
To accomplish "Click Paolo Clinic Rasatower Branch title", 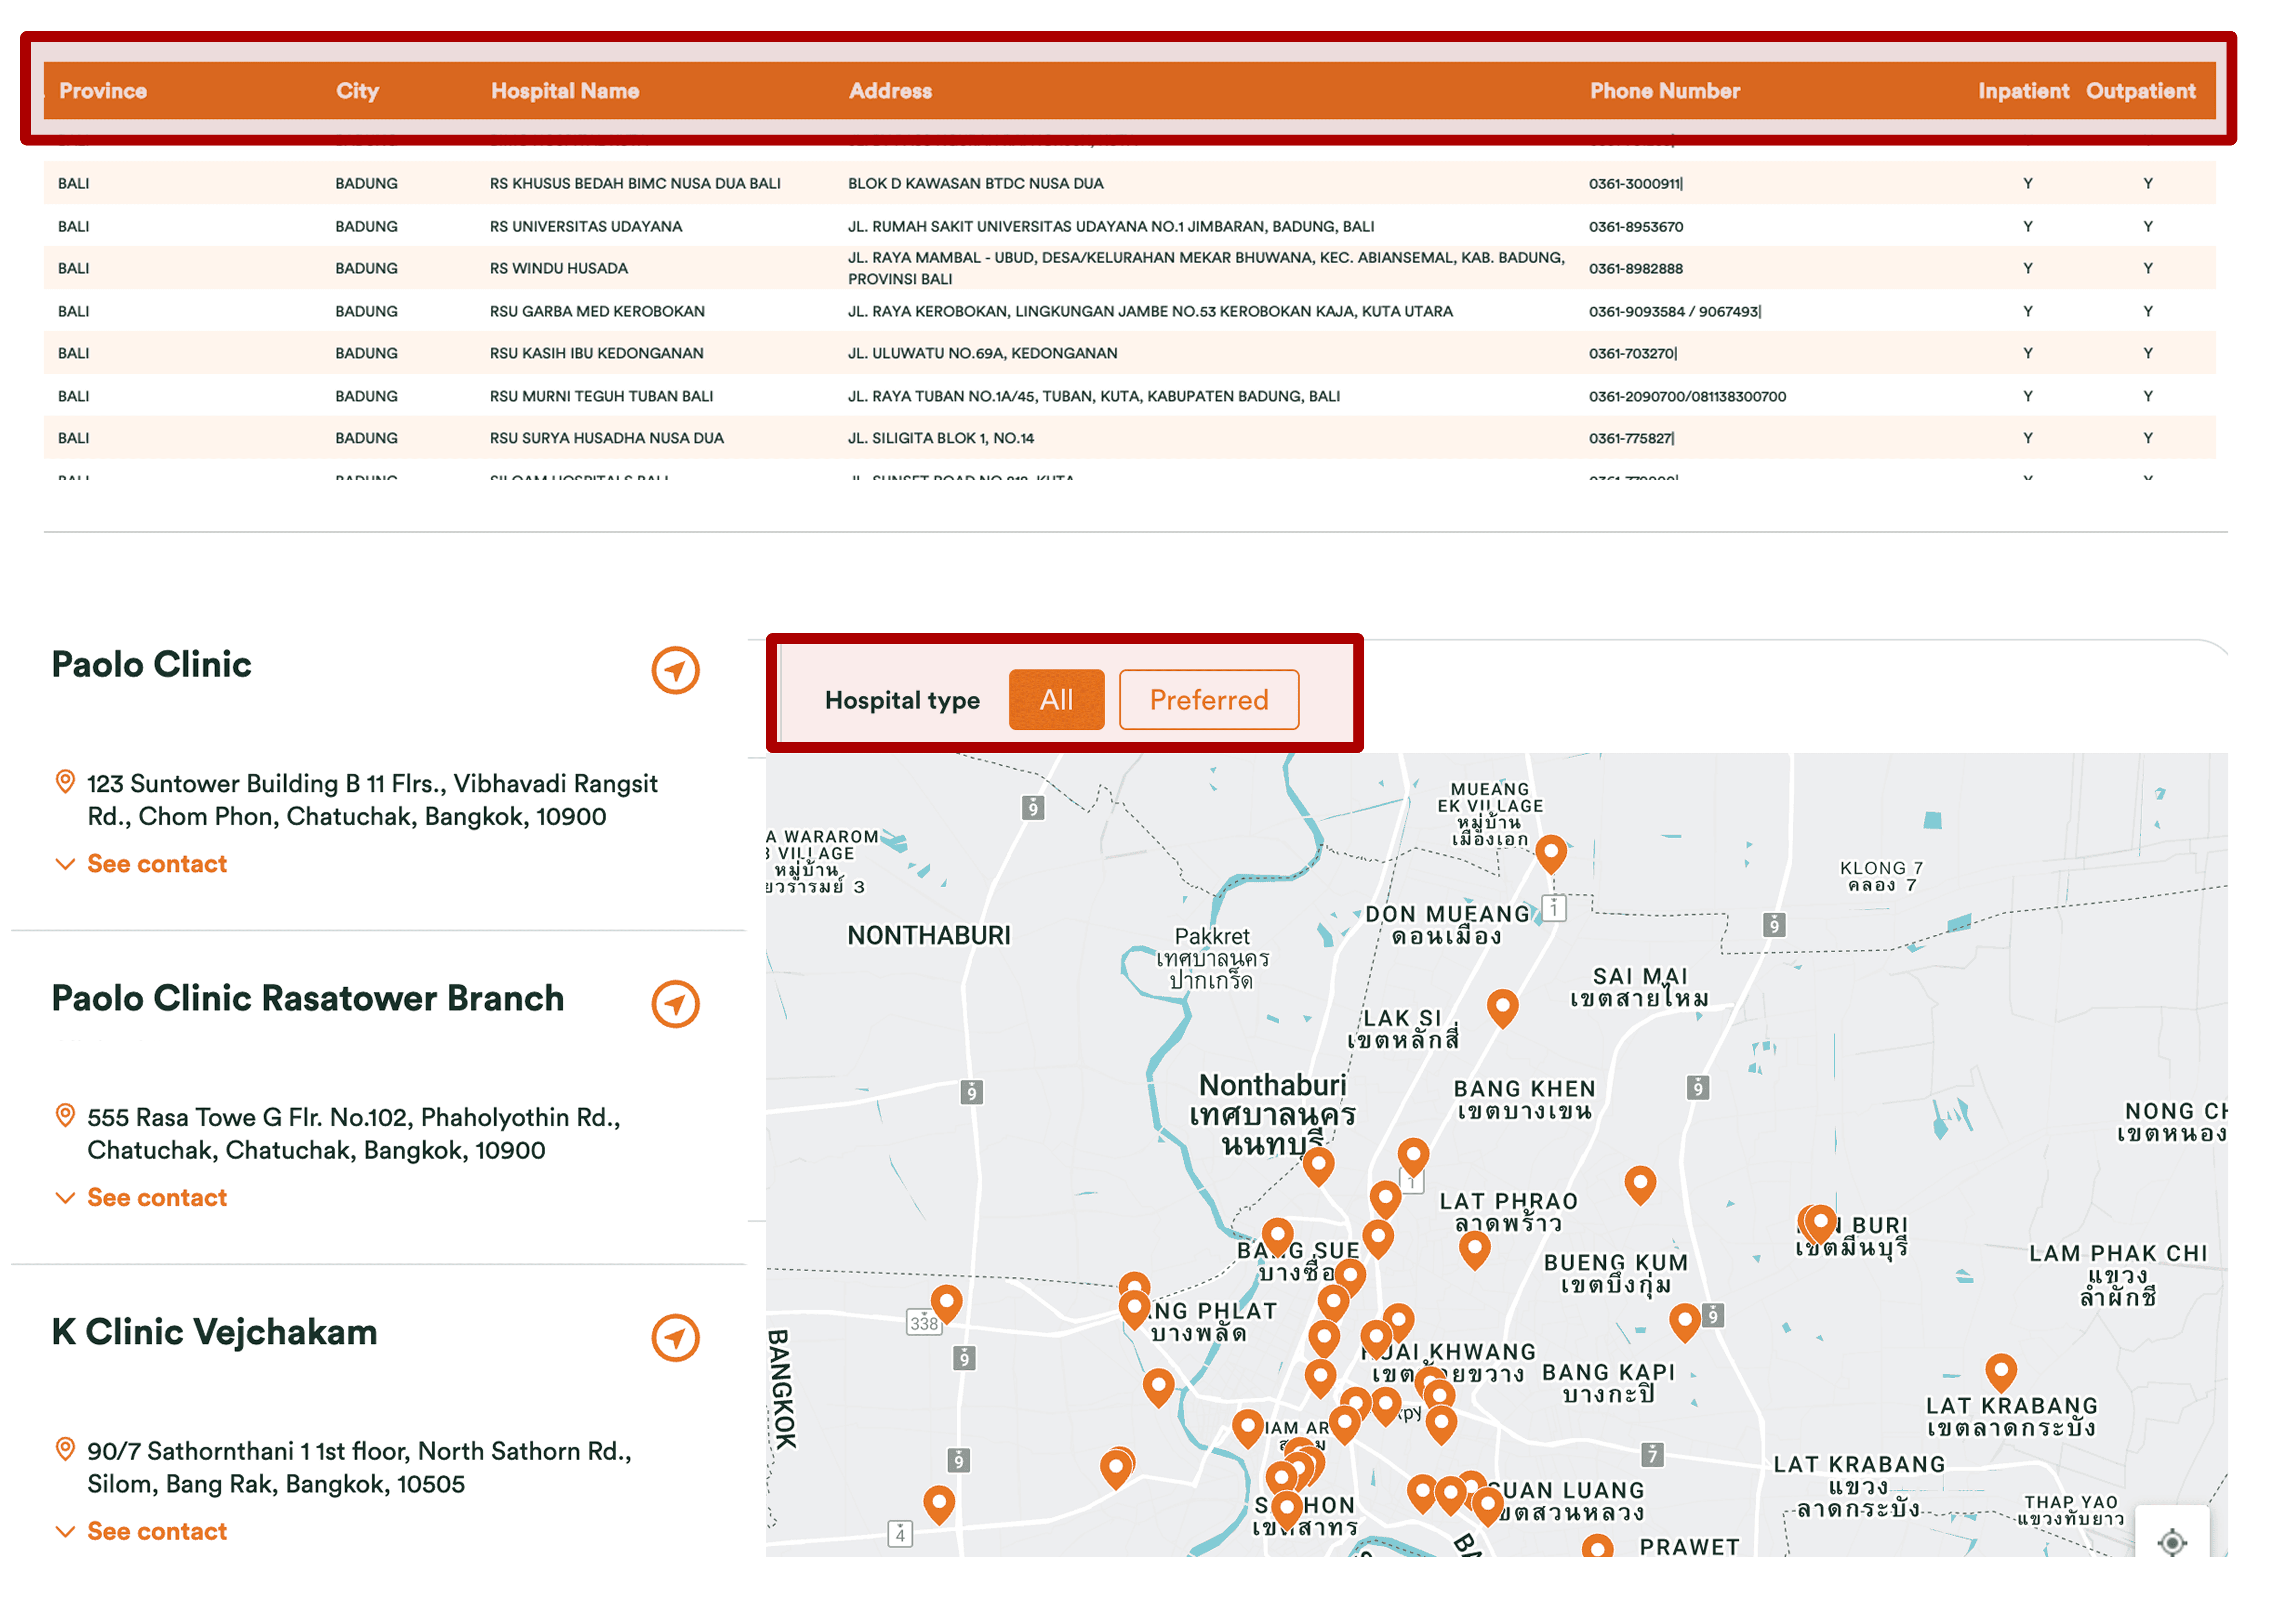I will tap(307, 998).
